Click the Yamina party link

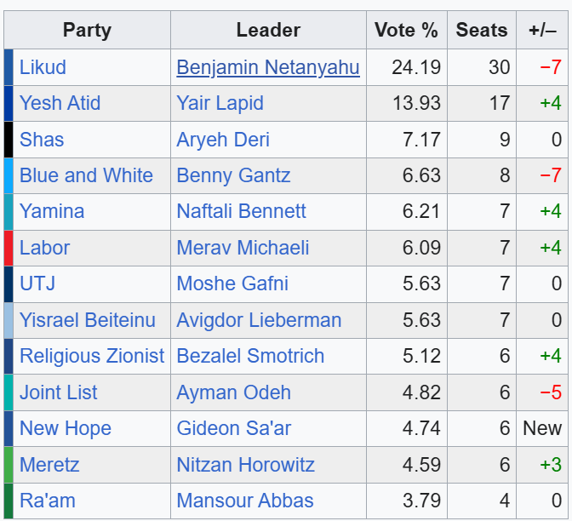pos(52,211)
